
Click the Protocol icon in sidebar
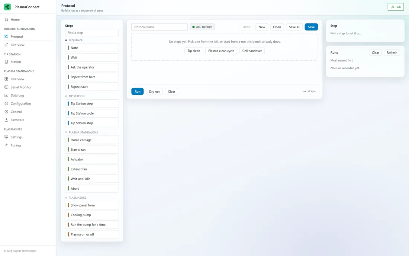click(x=6, y=36)
